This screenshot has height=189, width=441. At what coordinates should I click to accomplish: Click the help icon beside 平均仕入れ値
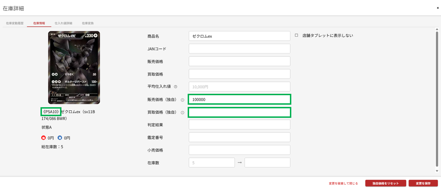(x=176, y=87)
